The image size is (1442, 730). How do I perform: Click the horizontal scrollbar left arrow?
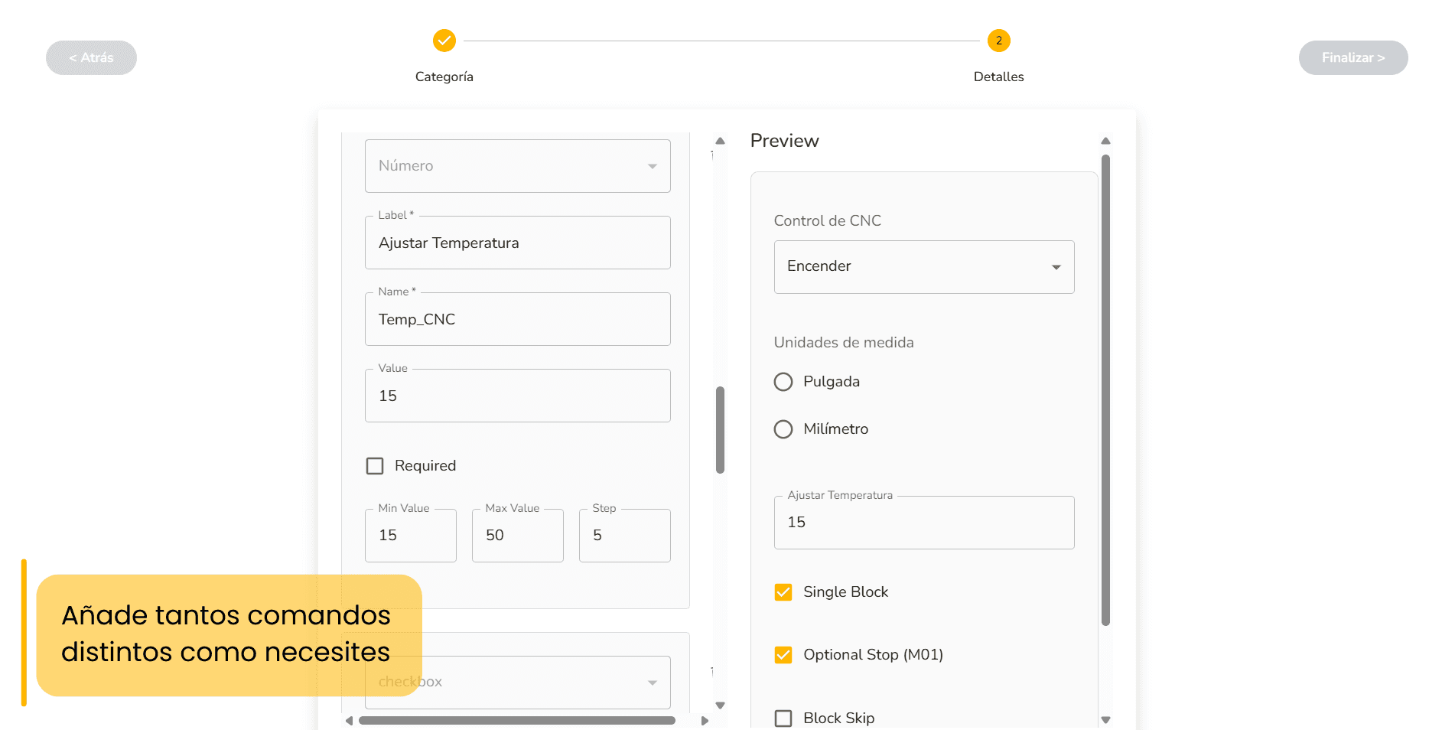pos(350,721)
